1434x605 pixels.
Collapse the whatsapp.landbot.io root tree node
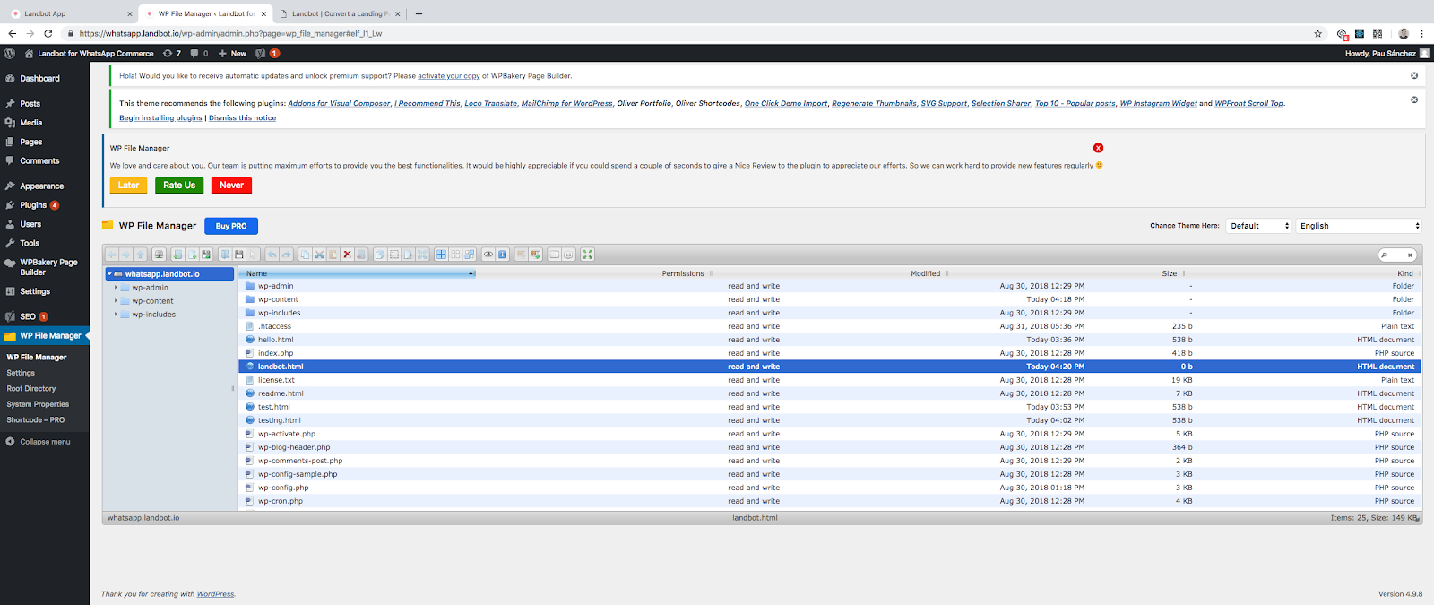click(109, 274)
